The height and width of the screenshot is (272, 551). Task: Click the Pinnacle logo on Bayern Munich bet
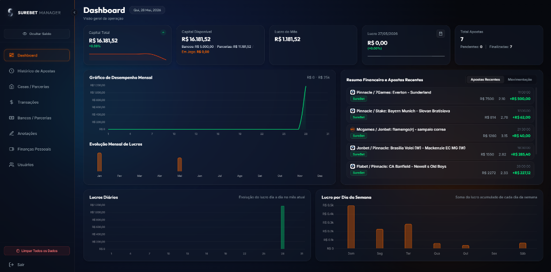tap(352, 111)
